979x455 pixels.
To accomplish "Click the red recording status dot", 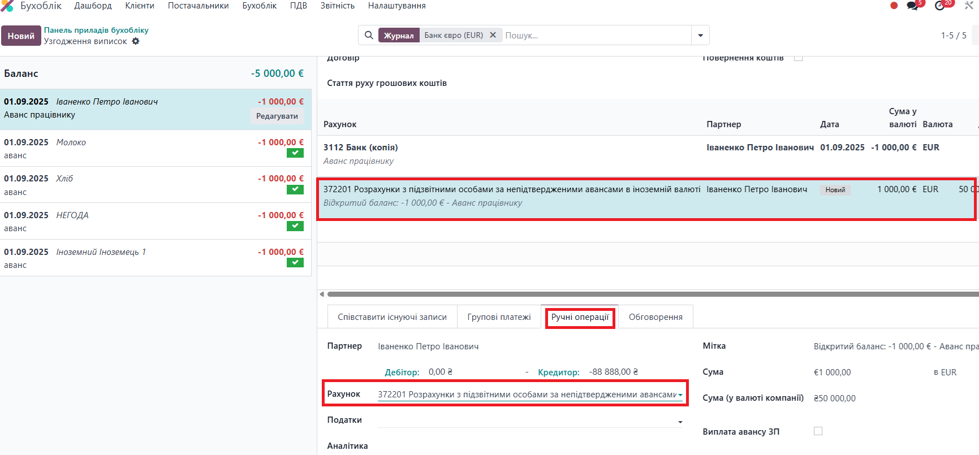I will 894,6.
